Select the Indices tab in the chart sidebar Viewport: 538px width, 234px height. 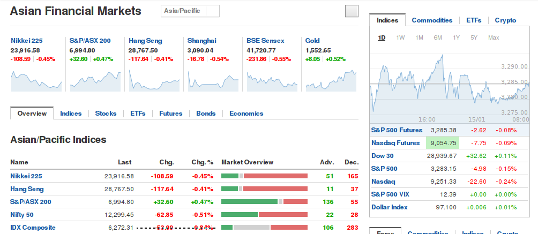coord(387,20)
